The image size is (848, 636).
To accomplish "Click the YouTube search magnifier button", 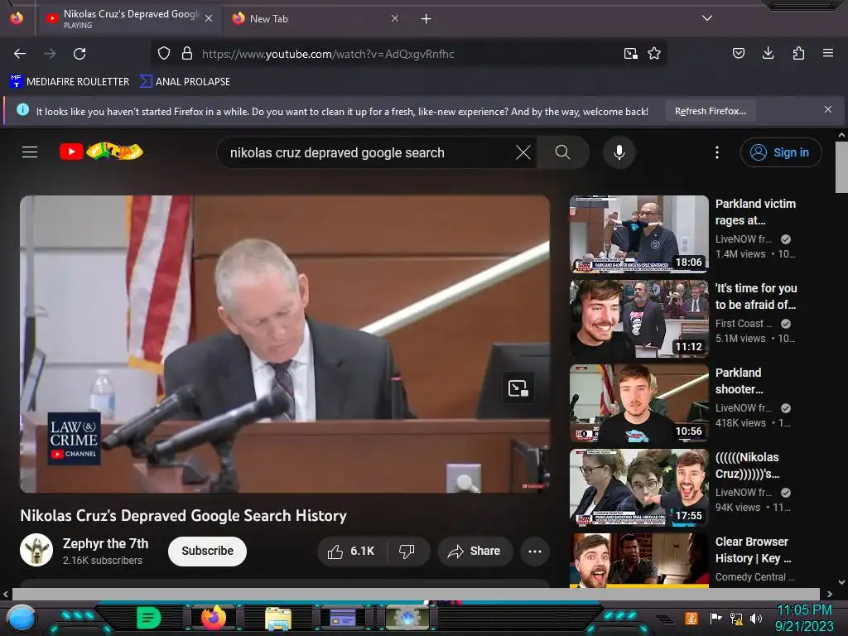I will tap(563, 152).
